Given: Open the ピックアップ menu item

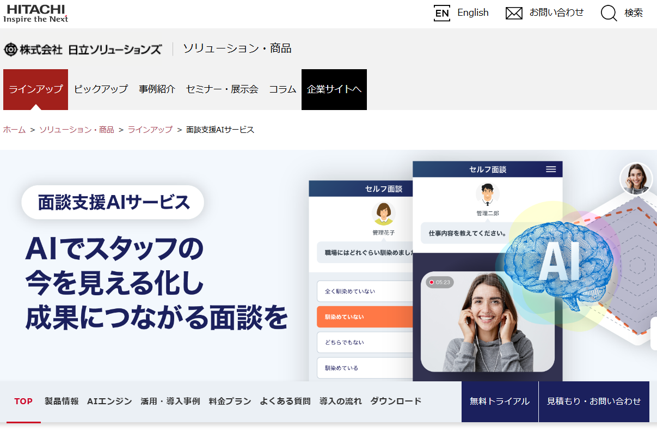Looking at the screenshot, I should click(101, 89).
